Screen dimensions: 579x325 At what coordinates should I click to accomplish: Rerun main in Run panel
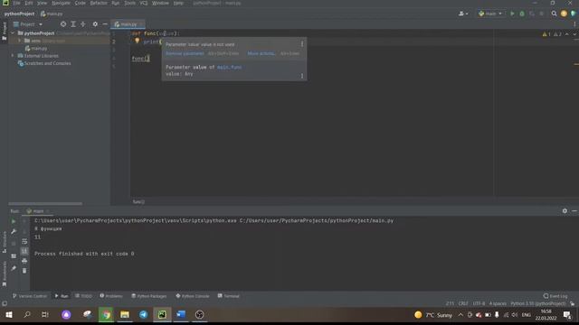click(14, 221)
